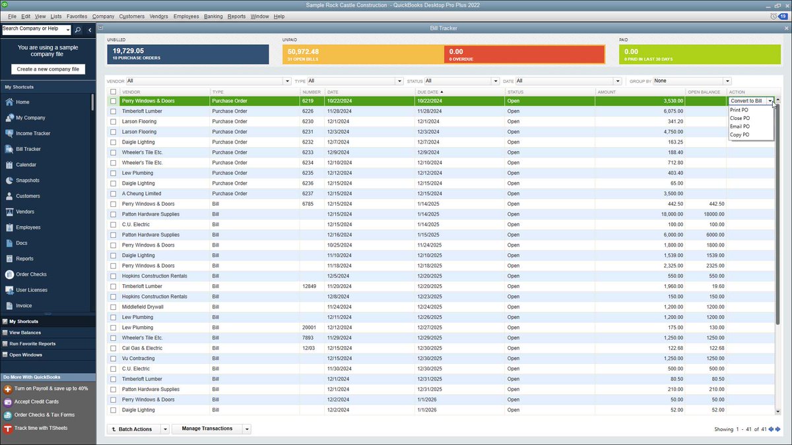The width and height of the screenshot is (792, 445).
Task: Open Calendar sidebar icon
Action: pos(9,165)
